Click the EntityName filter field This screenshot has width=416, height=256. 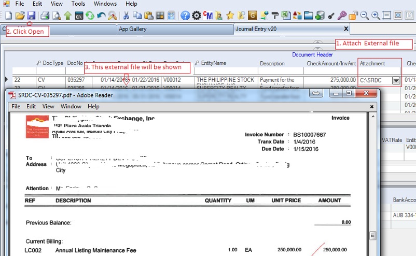pyautogui.click(x=226, y=71)
